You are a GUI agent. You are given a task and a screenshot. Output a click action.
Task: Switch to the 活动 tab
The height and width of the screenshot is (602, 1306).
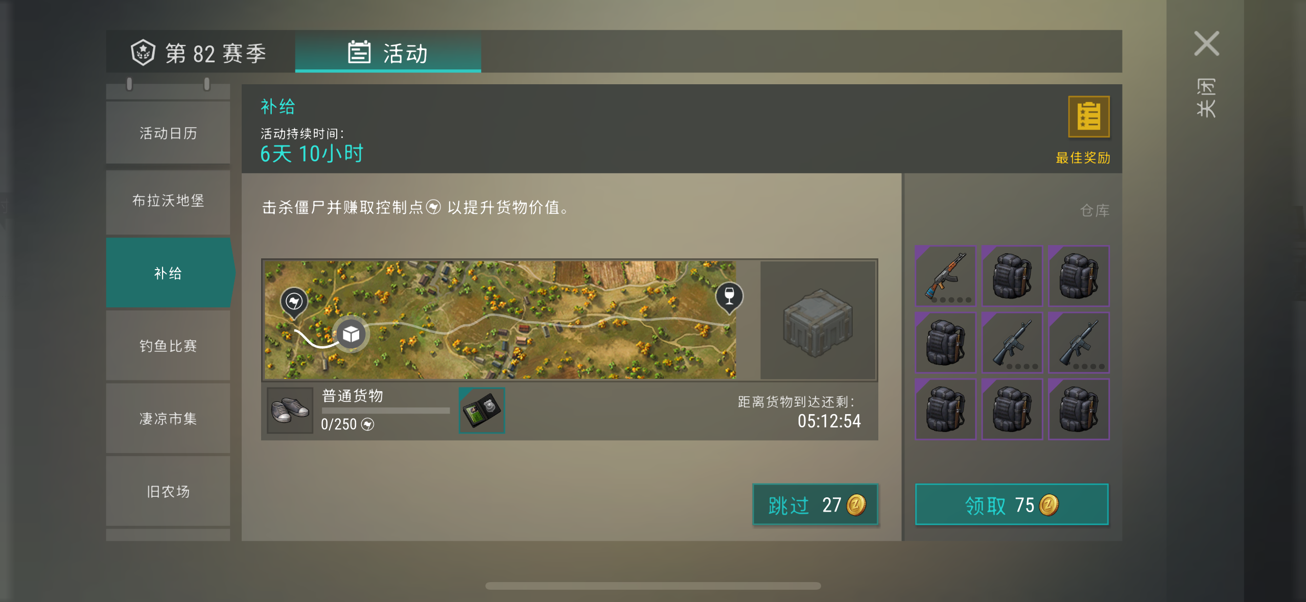(x=388, y=52)
